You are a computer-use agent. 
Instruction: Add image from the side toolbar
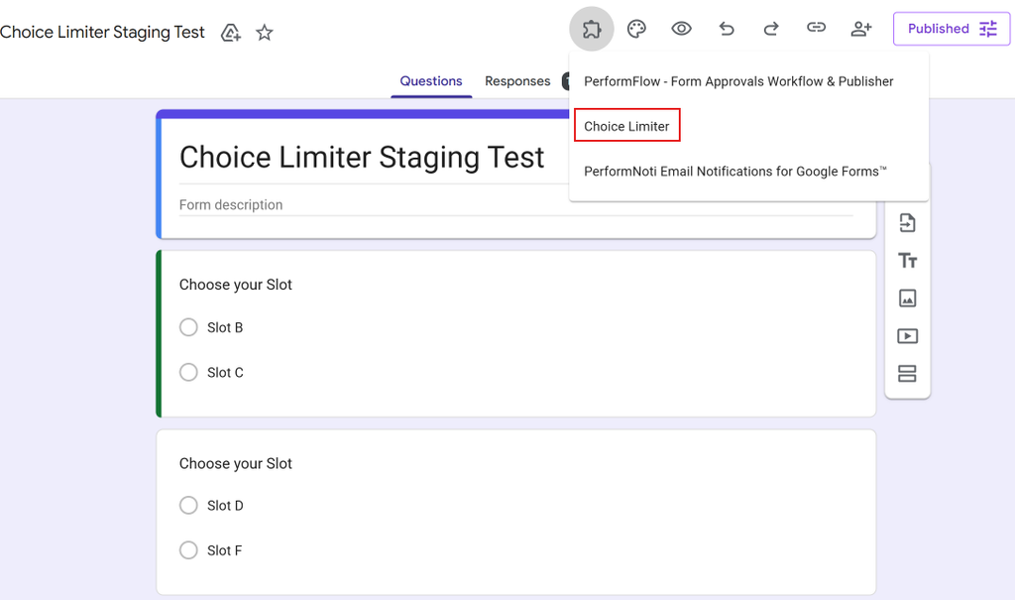pos(908,299)
